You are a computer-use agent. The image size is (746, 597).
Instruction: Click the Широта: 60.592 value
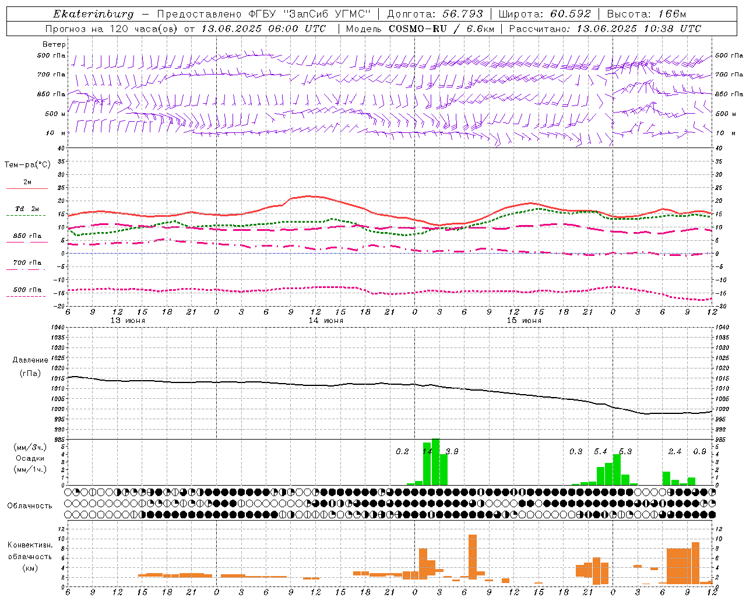pyautogui.click(x=544, y=14)
